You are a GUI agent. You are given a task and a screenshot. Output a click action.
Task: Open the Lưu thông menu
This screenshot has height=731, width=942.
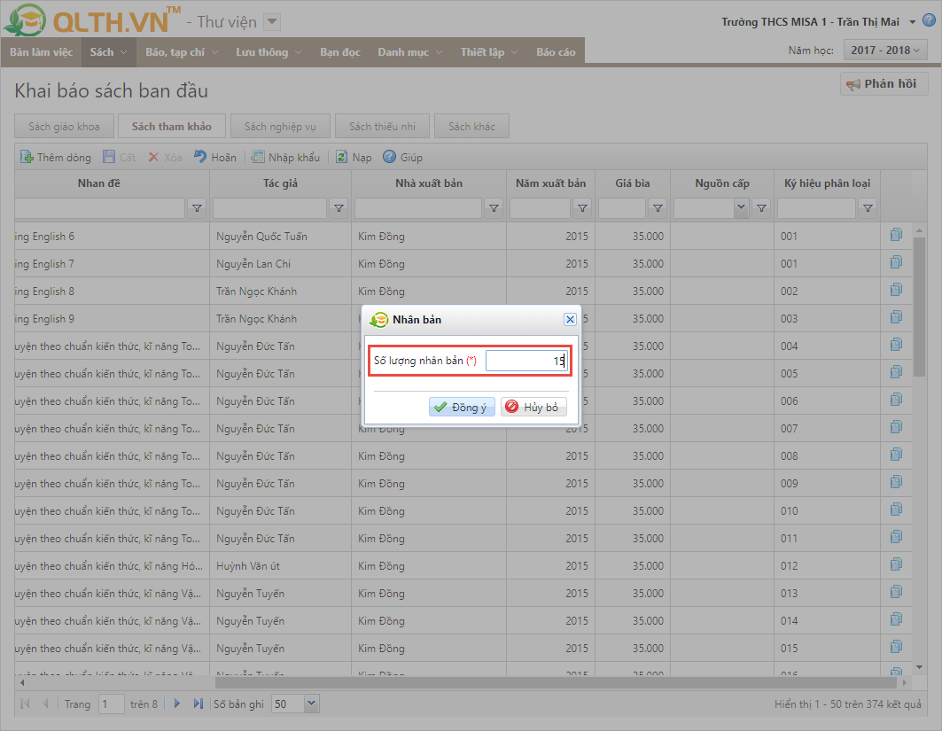click(x=269, y=52)
